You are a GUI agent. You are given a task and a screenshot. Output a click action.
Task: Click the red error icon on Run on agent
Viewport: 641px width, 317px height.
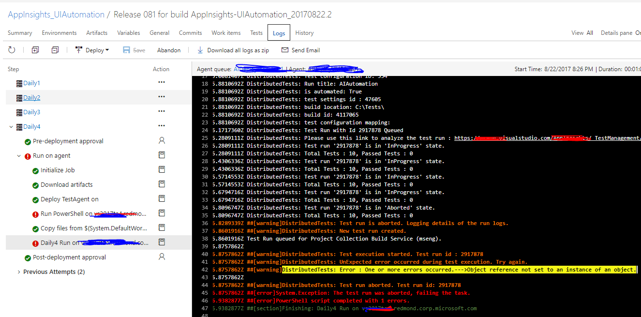(28, 156)
